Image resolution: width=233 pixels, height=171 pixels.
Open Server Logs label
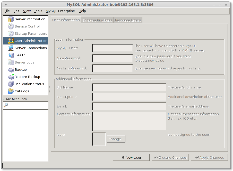[x=24, y=62]
